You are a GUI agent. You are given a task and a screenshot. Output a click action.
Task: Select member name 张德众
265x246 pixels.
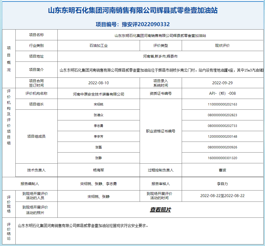point(98,115)
